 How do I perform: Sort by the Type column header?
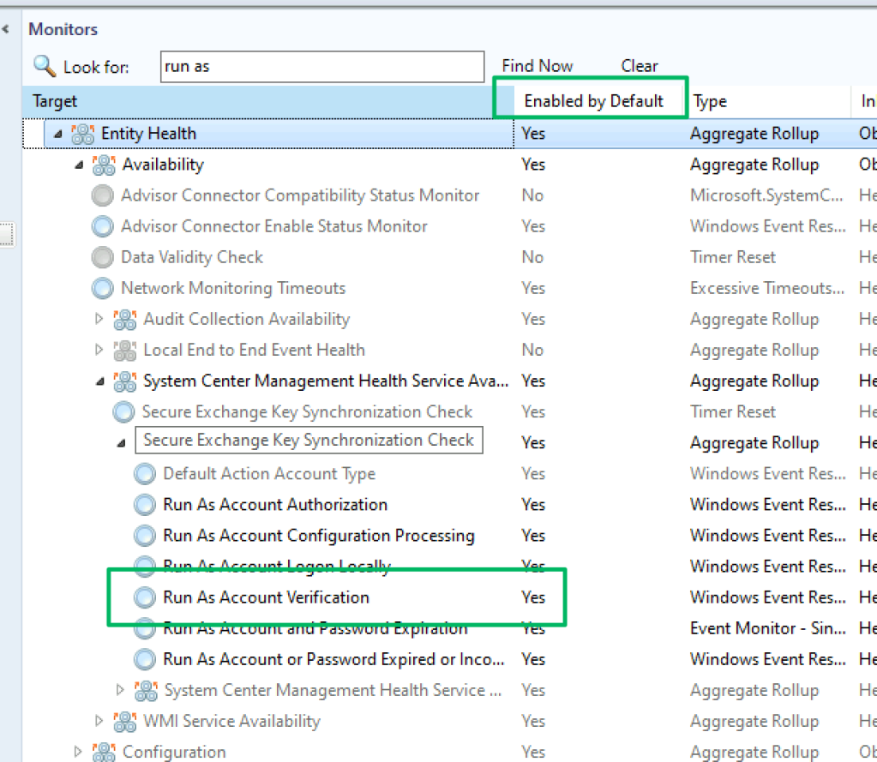tap(711, 101)
